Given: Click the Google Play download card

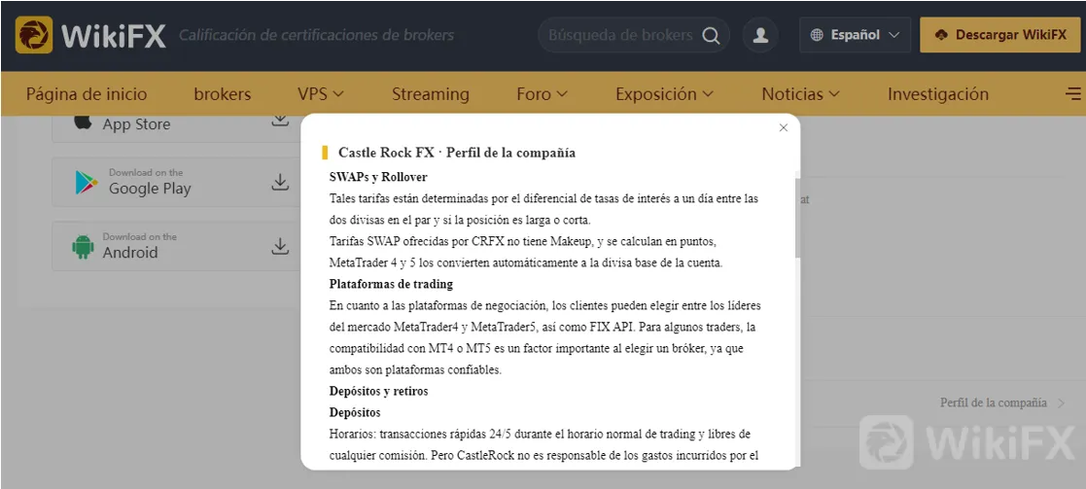Looking at the screenshot, I should 177,182.
